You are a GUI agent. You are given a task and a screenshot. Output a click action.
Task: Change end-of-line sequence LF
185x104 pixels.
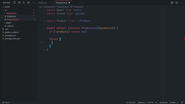[x=156, y=103]
